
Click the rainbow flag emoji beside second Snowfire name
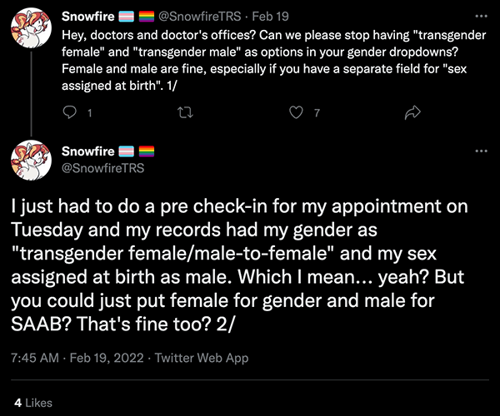[147, 151]
